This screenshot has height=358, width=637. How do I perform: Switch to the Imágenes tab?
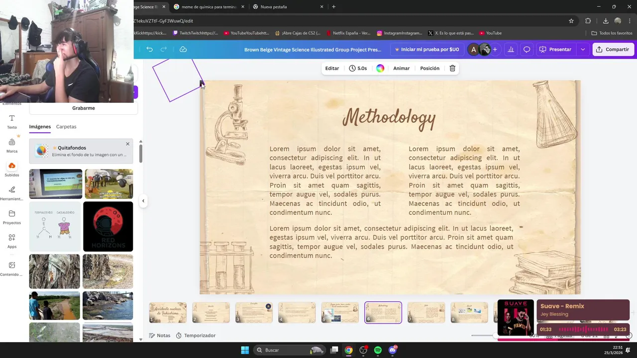[x=40, y=127]
